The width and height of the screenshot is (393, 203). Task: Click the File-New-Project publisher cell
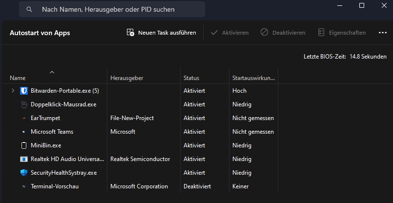(132, 118)
